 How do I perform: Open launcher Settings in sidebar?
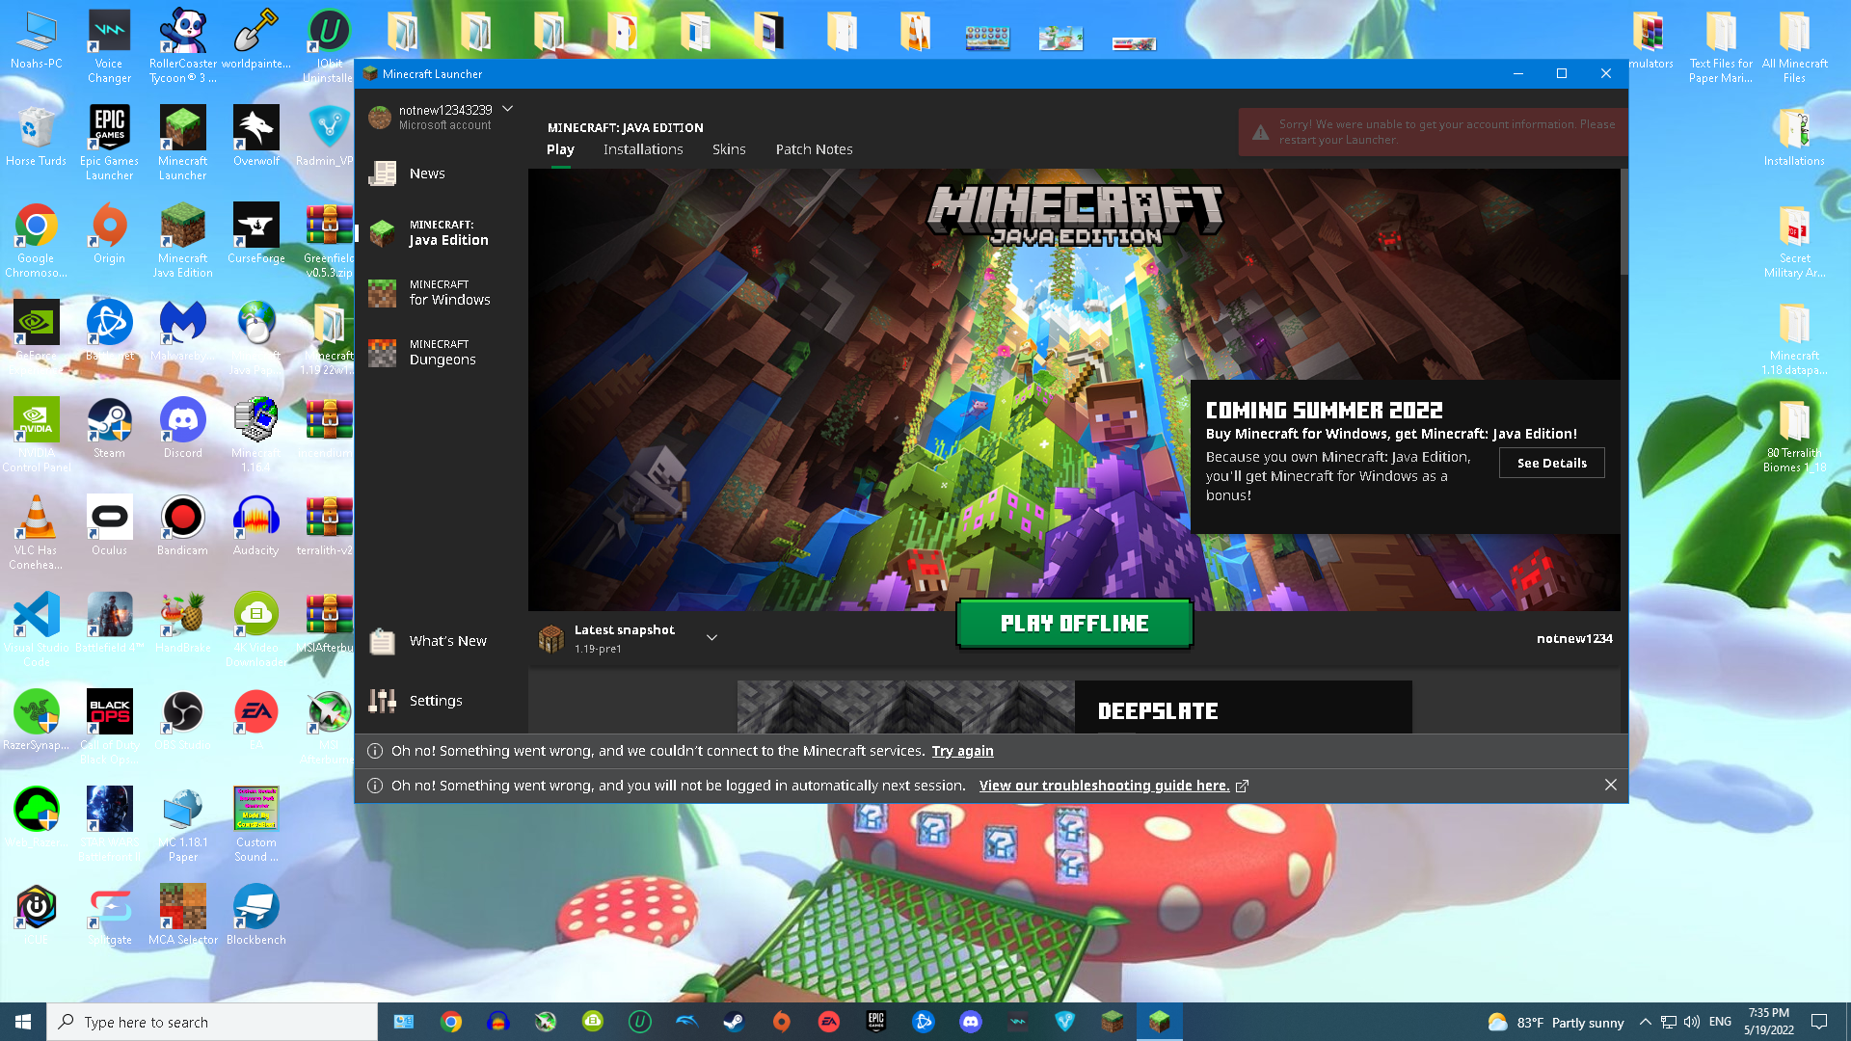tap(435, 701)
